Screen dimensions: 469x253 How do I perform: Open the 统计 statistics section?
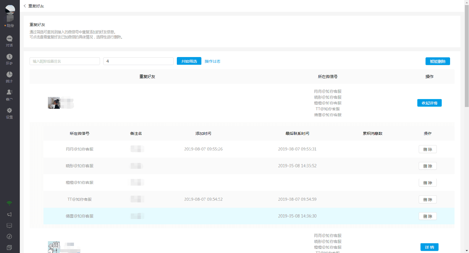[x=9, y=77]
